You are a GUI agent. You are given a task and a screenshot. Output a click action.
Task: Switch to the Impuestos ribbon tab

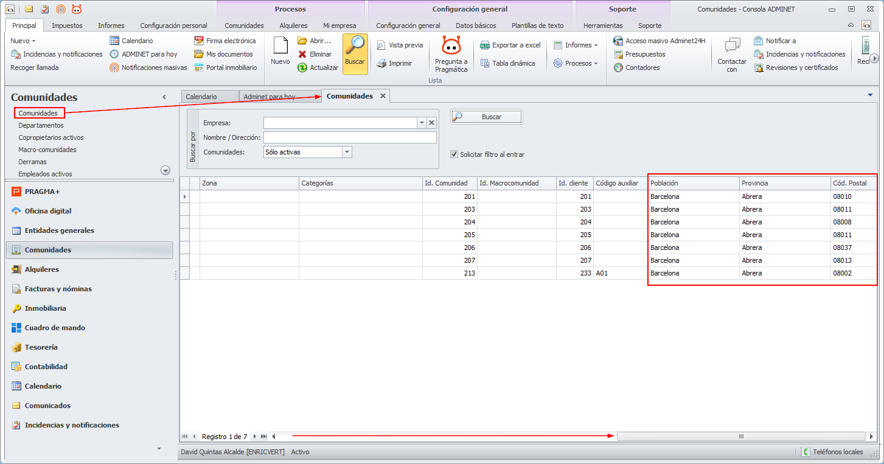[67, 26]
